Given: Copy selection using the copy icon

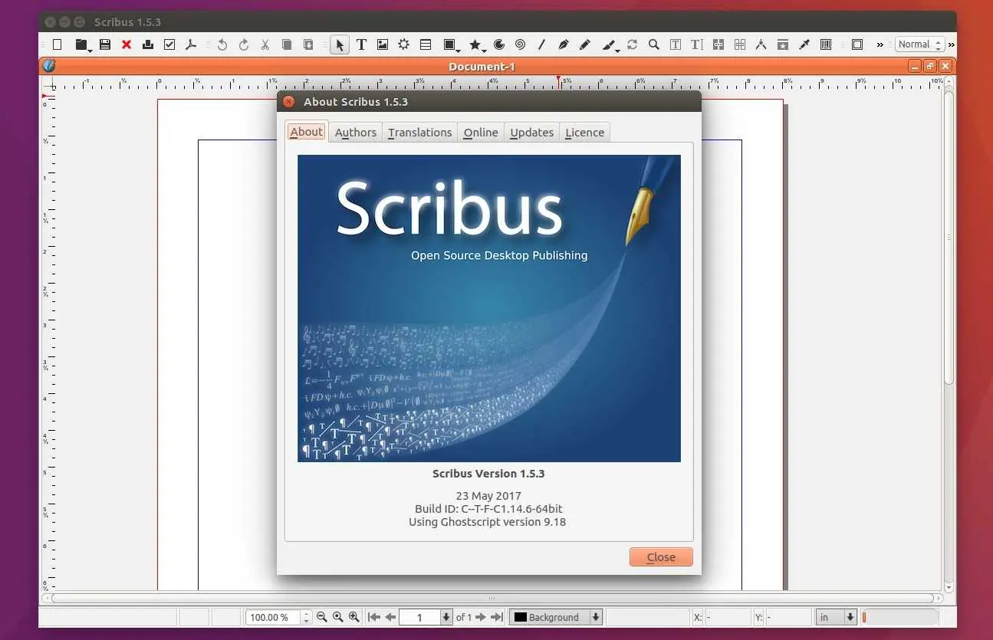Looking at the screenshot, I should point(287,45).
